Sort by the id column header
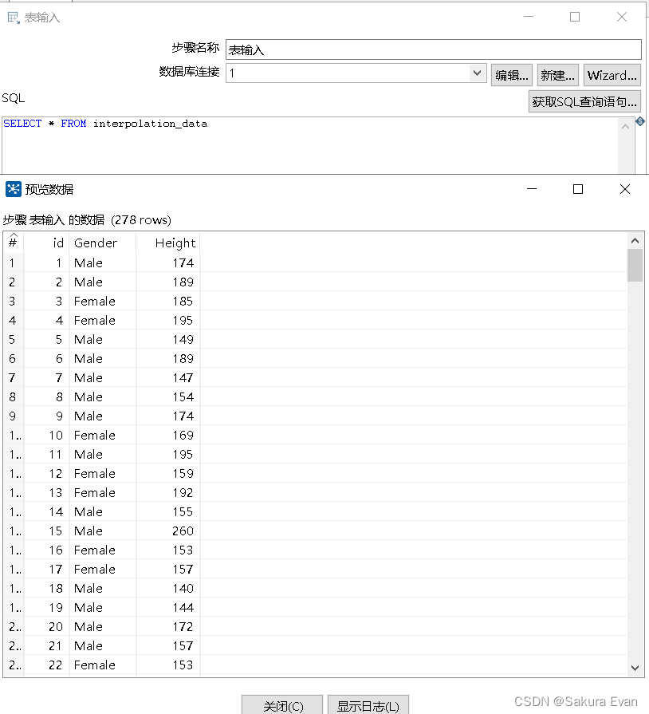The height and width of the screenshot is (714, 649). click(46, 243)
